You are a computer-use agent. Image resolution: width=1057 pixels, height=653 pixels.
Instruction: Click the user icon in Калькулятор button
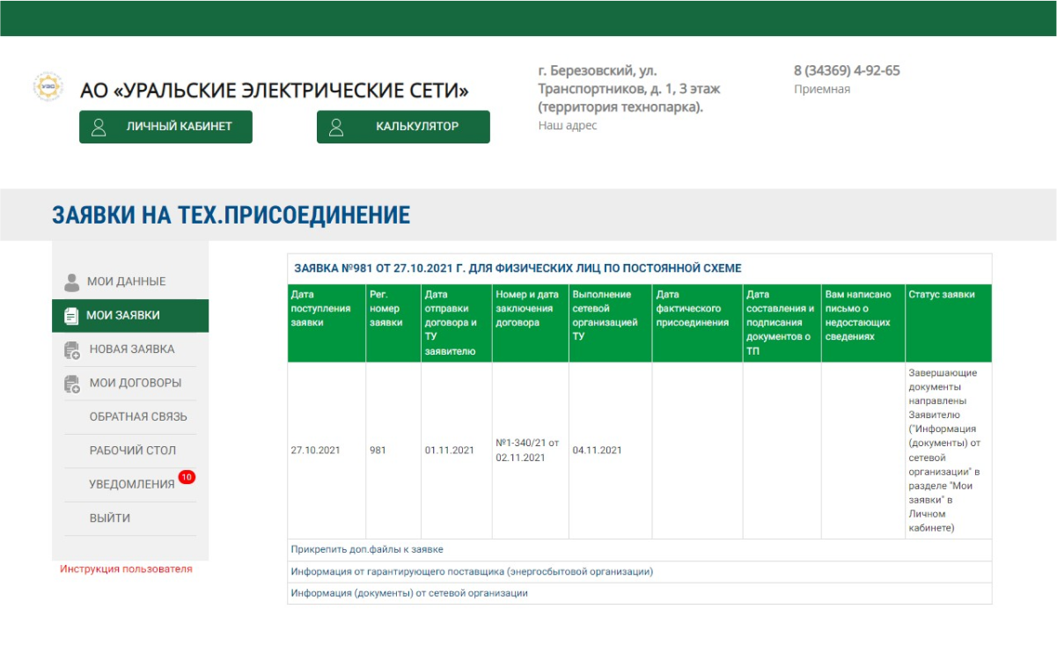(336, 127)
